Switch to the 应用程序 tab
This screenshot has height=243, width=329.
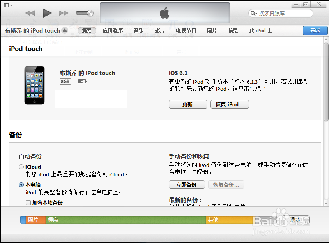coord(113,31)
